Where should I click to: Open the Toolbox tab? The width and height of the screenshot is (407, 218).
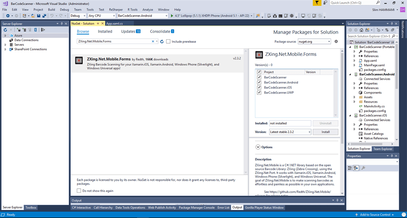click(x=31, y=208)
